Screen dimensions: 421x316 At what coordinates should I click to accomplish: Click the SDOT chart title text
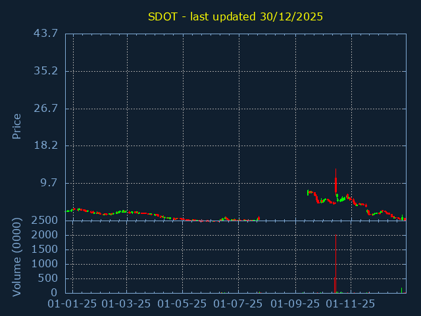pos(235,16)
